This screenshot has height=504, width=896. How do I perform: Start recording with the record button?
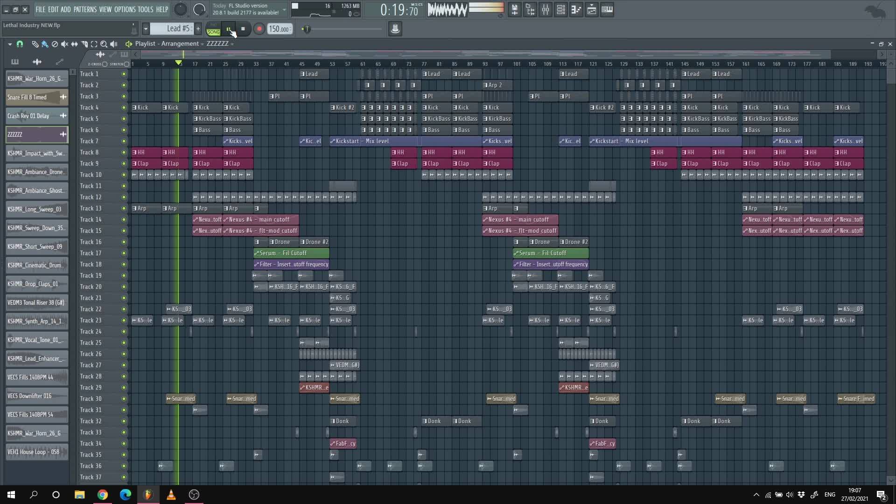(x=259, y=29)
